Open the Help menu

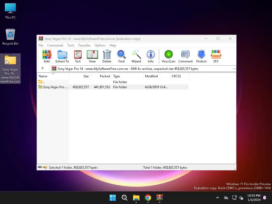(x=113, y=45)
